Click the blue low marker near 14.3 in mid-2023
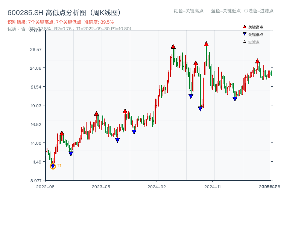 click(x=117, y=140)
